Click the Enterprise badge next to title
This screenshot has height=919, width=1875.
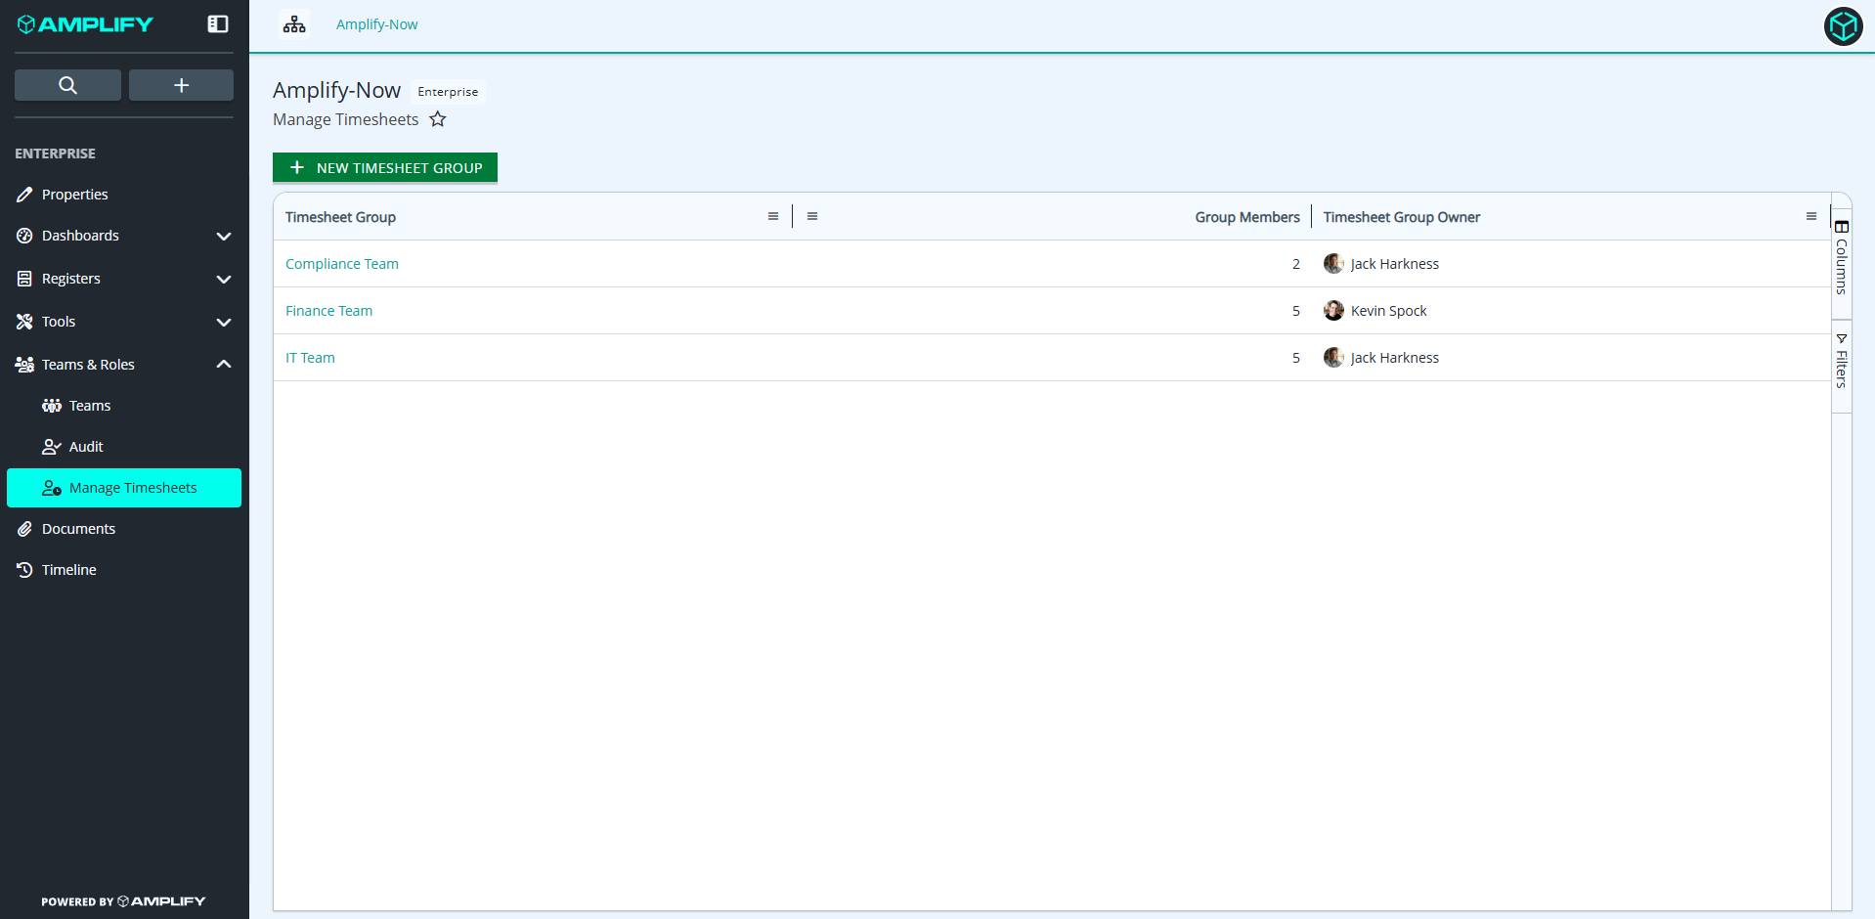coord(448,92)
